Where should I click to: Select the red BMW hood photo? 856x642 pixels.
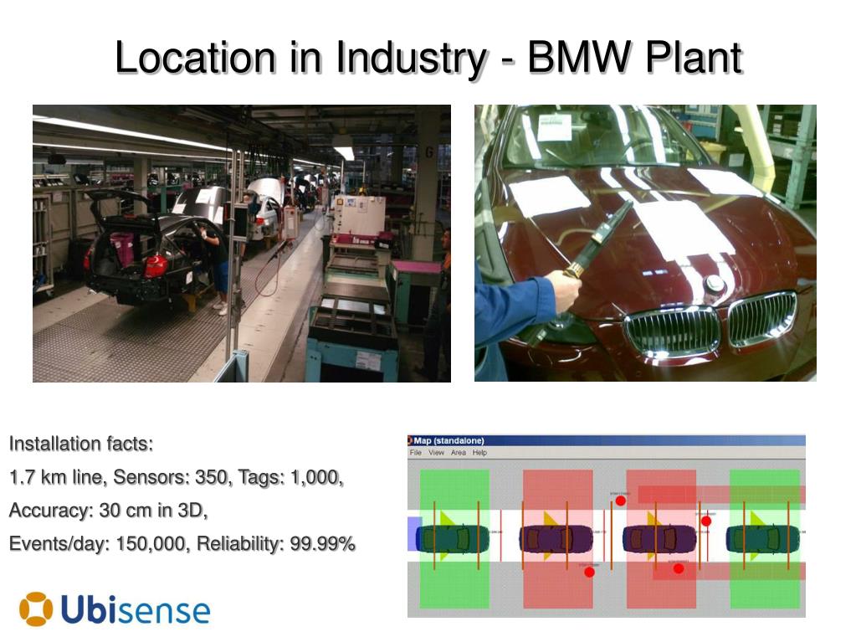click(645, 243)
